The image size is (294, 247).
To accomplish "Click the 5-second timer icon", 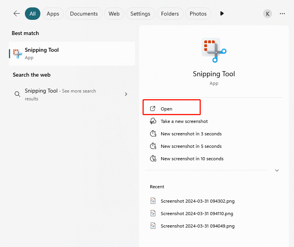I will click(x=153, y=146).
